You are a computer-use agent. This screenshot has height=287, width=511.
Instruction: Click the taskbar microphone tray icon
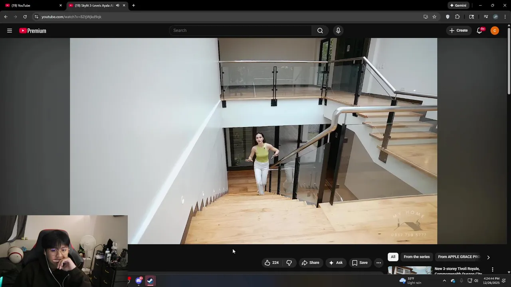[x=461, y=281]
